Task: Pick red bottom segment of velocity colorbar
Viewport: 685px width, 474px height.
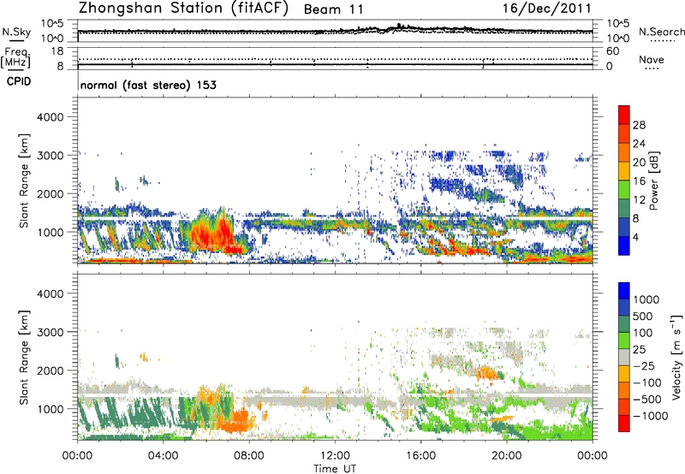Action: click(x=624, y=424)
